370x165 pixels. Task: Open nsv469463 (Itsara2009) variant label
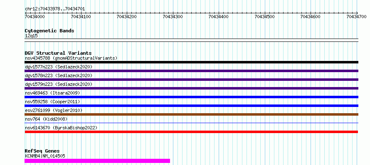pos(52,93)
